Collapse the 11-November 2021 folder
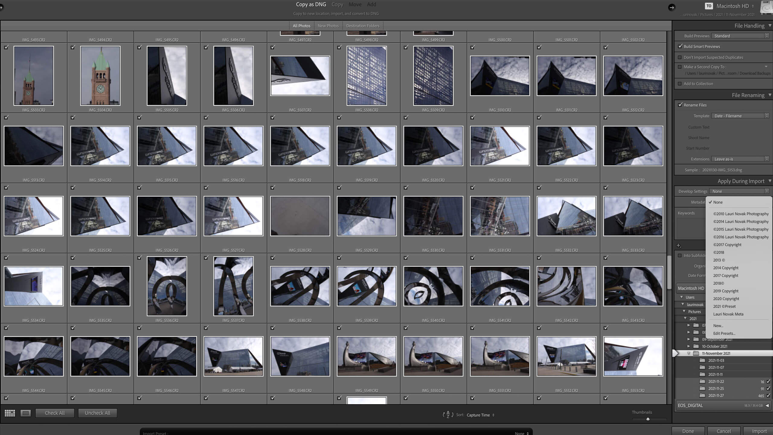The height and width of the screenshot is (435, 773). (x=689, y=353)
